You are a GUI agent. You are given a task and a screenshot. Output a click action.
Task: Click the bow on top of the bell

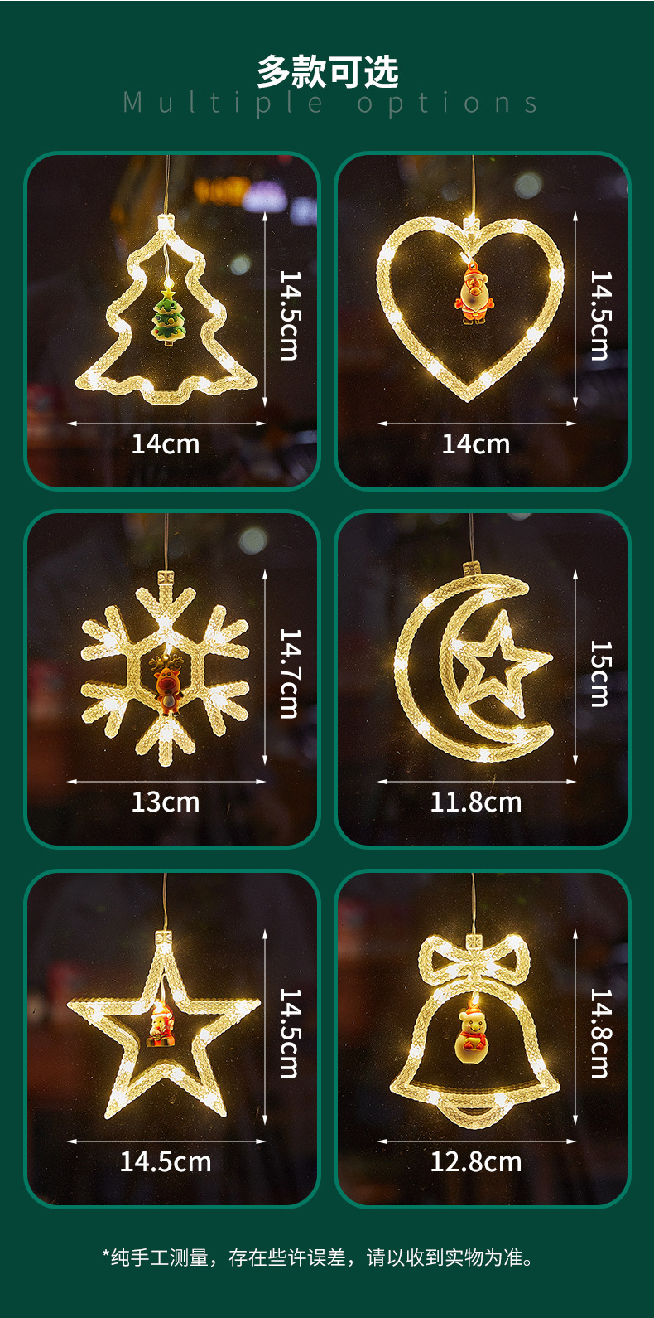(x=474, y=961)
